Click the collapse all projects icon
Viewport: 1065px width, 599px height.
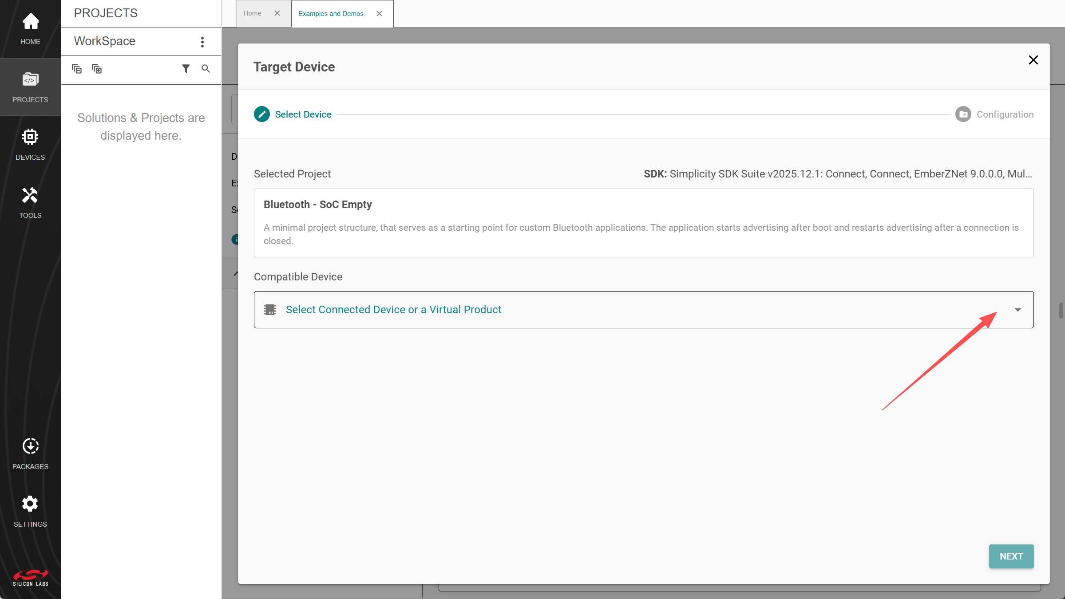(x=77, y=69)
